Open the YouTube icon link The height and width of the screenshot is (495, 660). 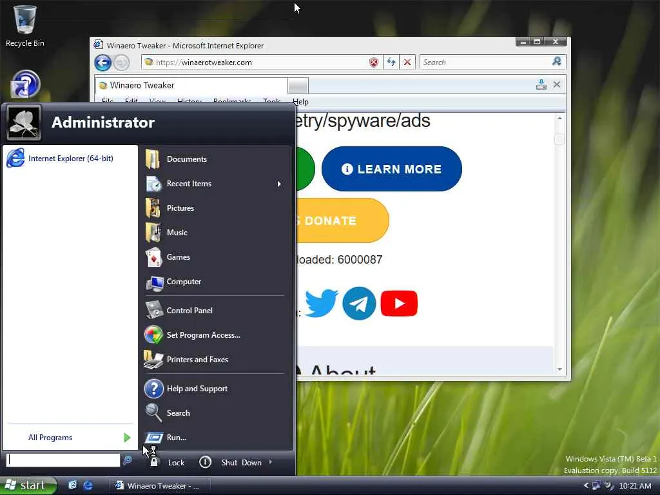399,303
